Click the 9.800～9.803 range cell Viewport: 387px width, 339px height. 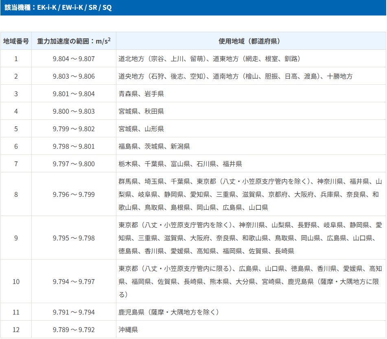tap(74, 111)
